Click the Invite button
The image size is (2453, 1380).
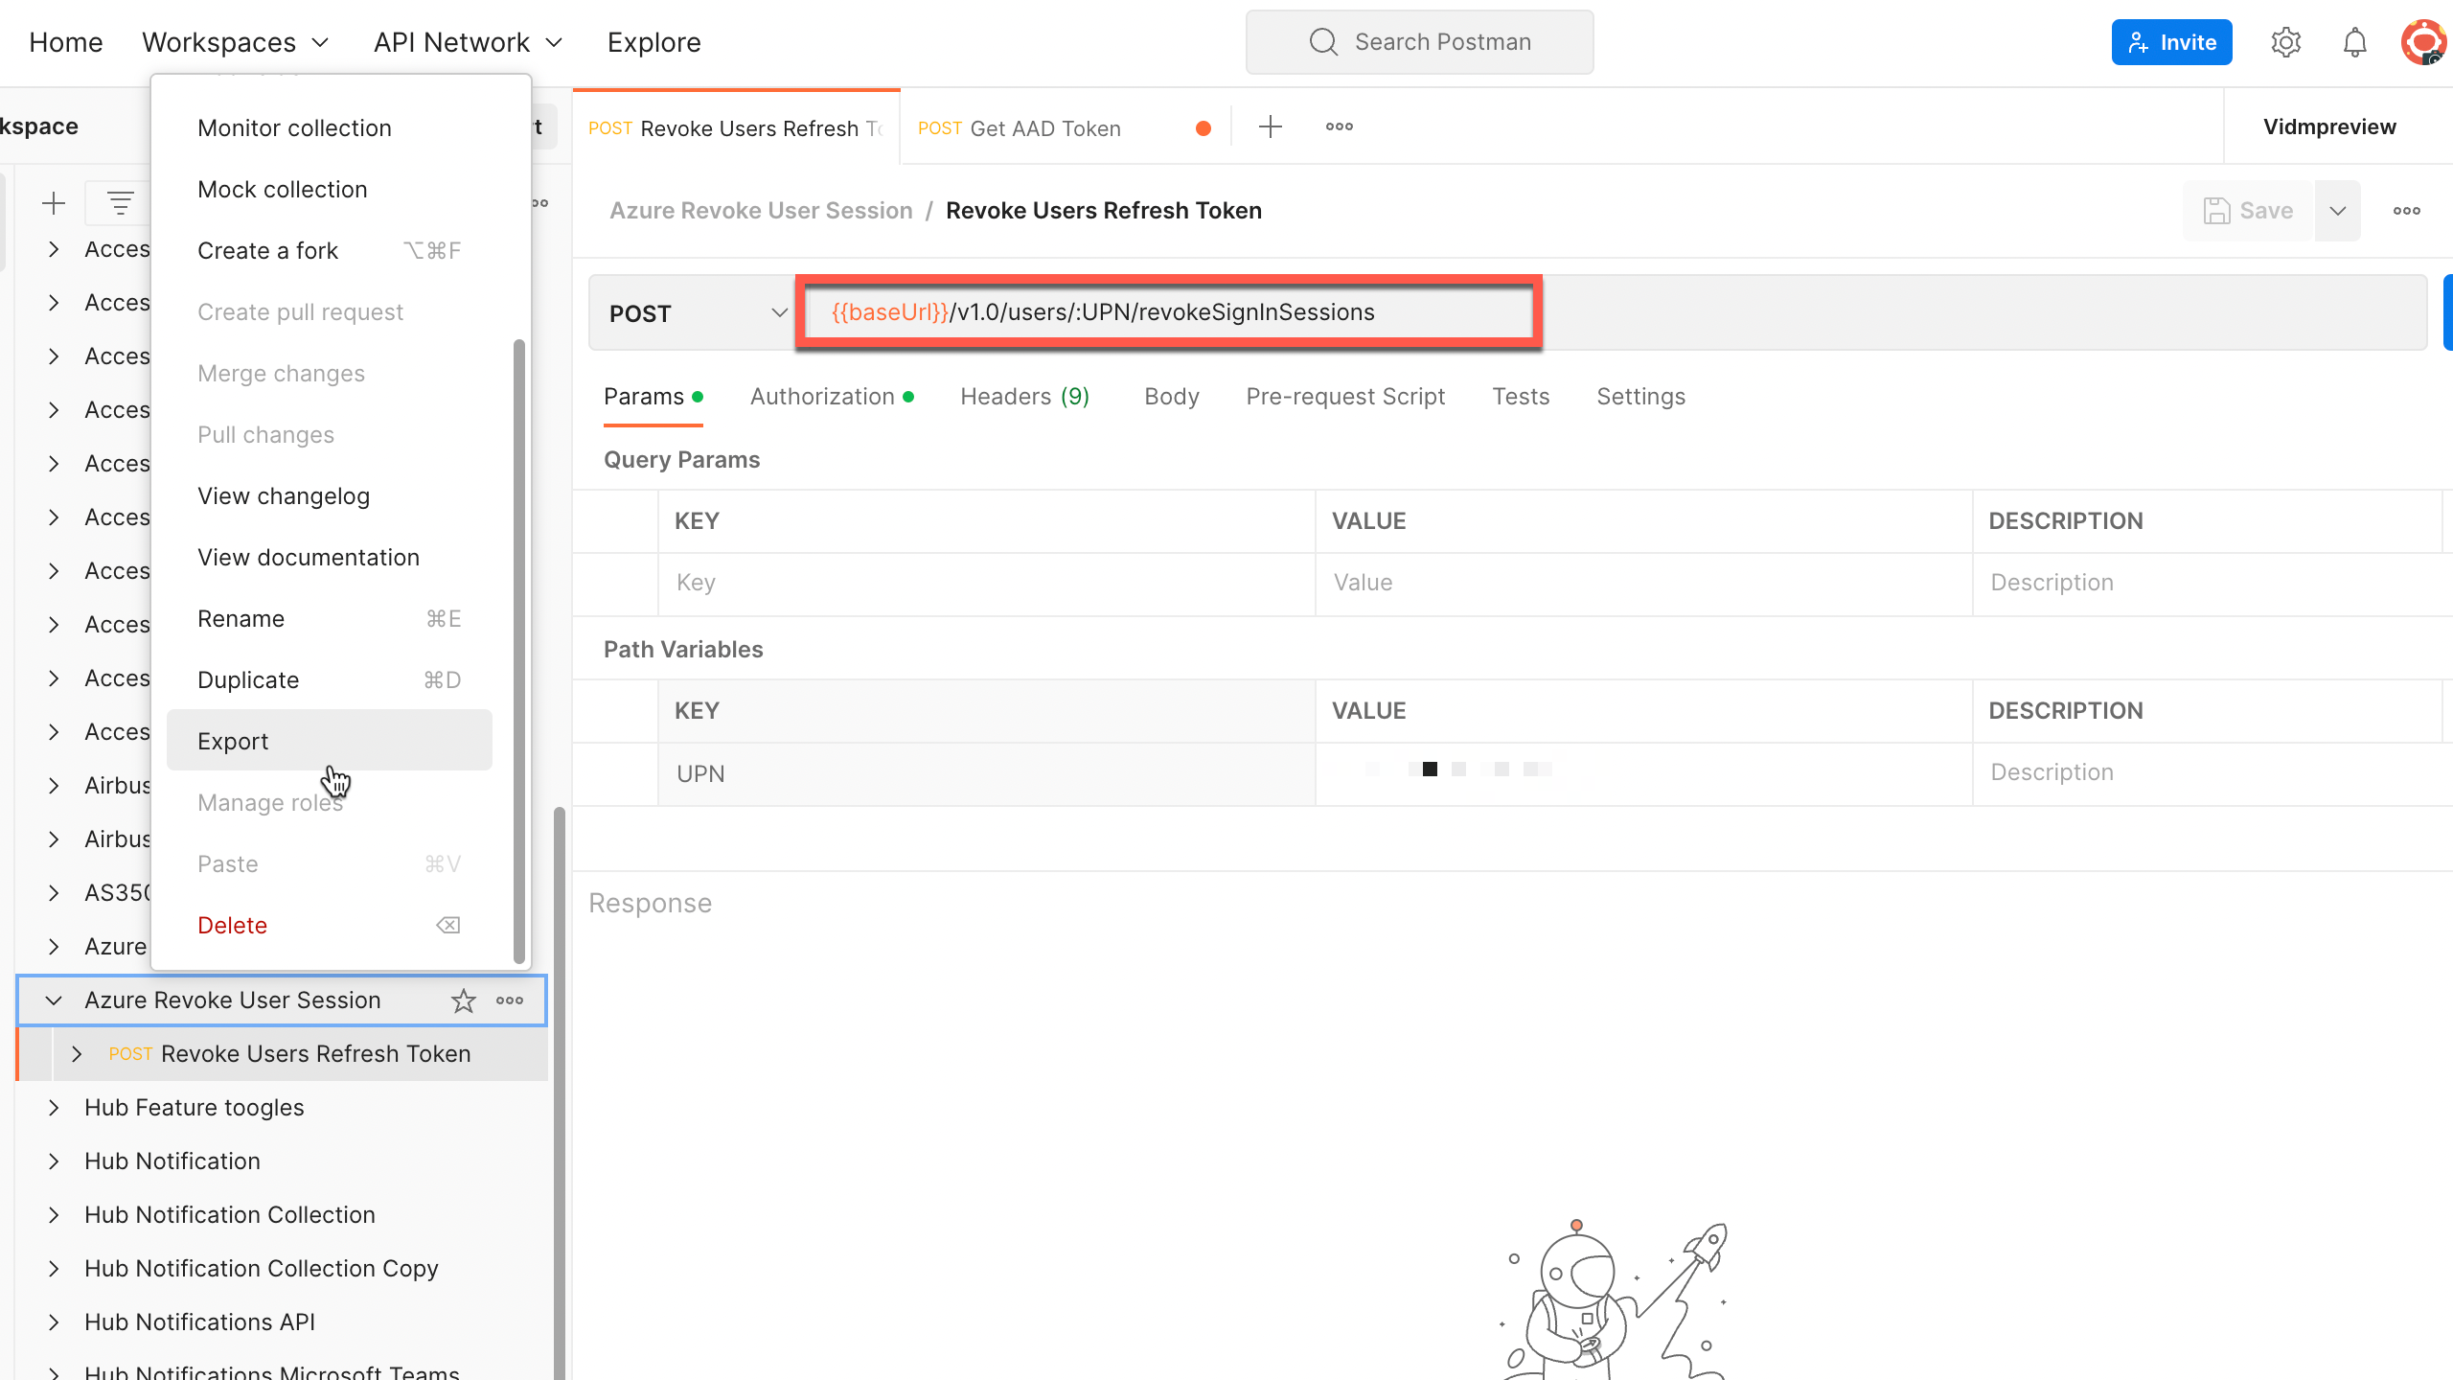[2171, 42]
